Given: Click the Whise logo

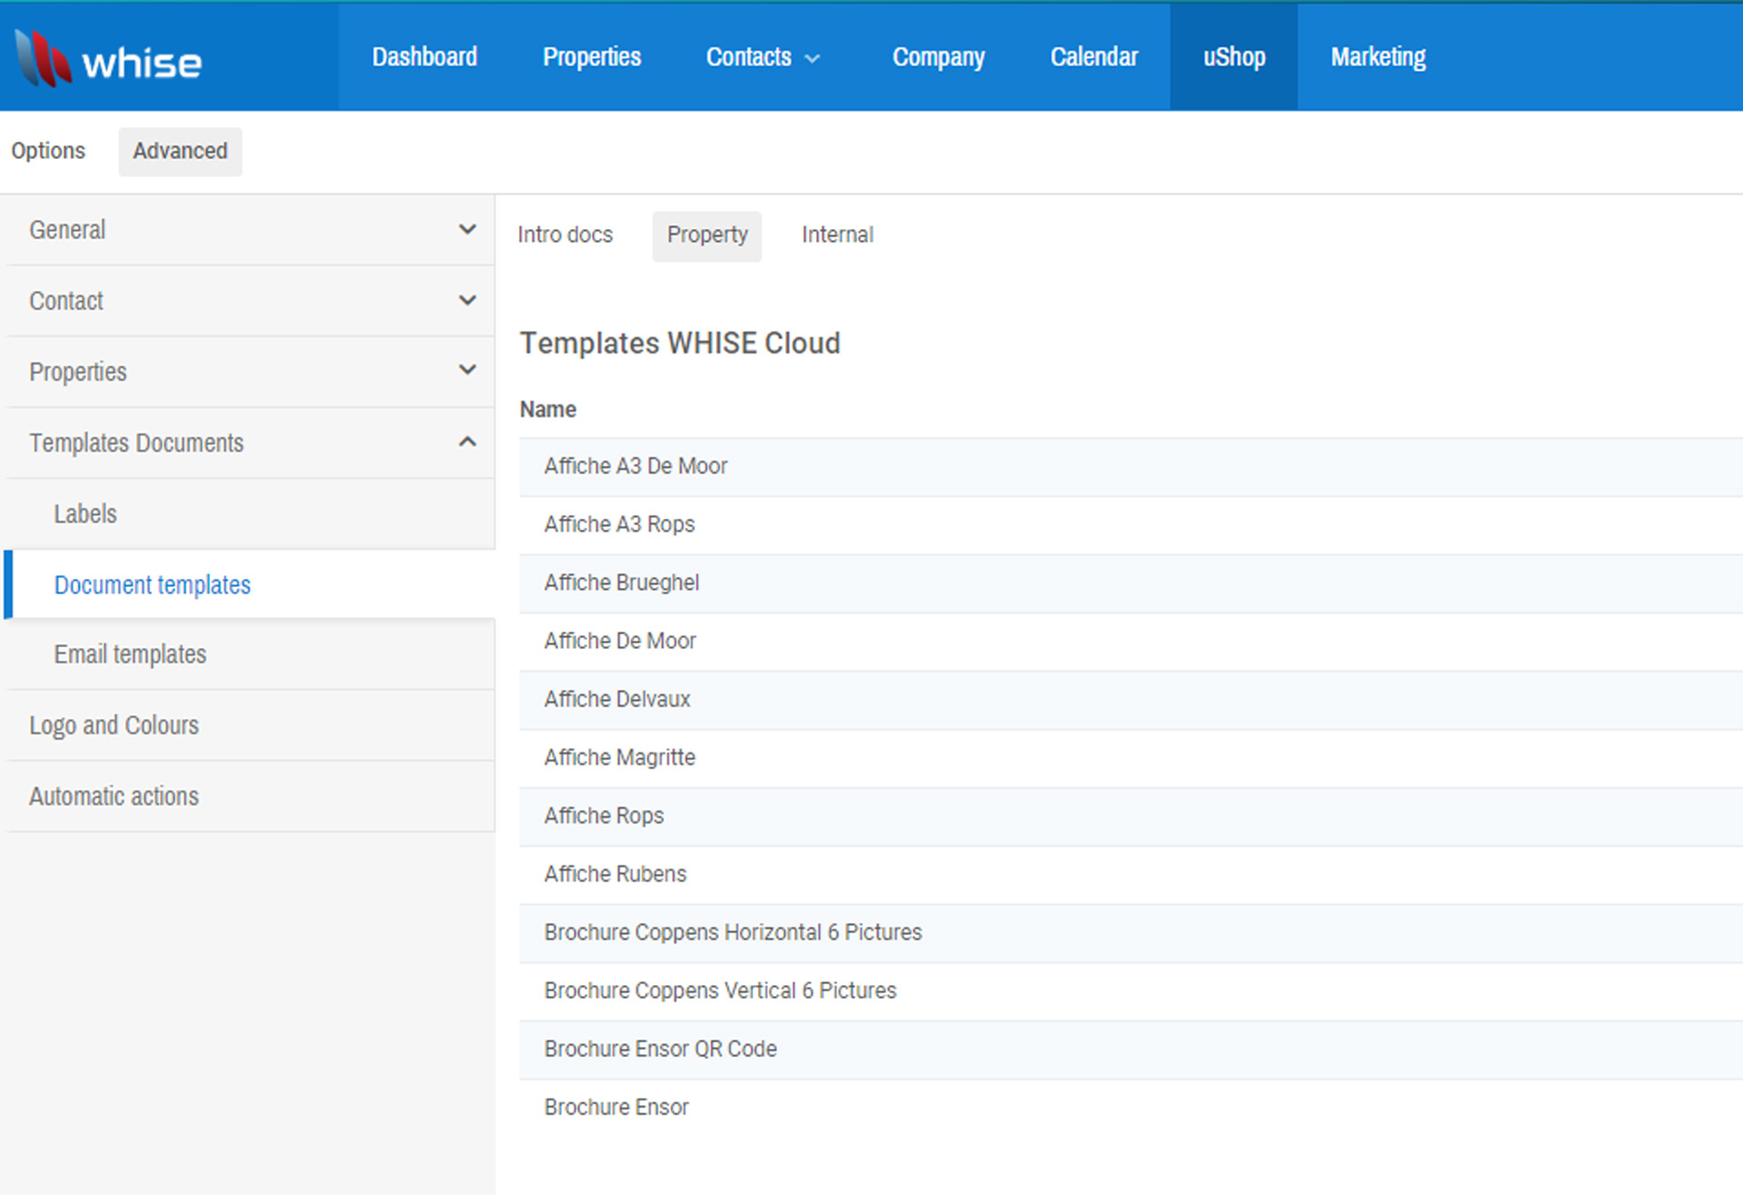Looking at the screenshot, I should pyautogui.click(x=108, y=60).
